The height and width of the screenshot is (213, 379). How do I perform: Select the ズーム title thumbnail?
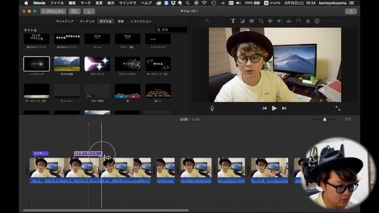pyautogui.click(x=97, y=39)
